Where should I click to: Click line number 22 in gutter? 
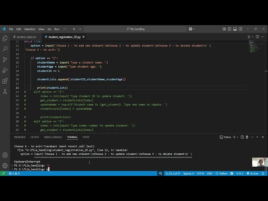click(17, 88)
